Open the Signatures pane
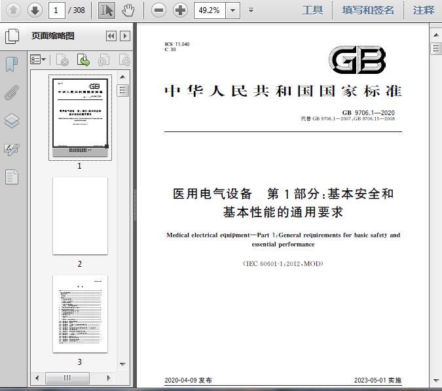 [12, 149]
